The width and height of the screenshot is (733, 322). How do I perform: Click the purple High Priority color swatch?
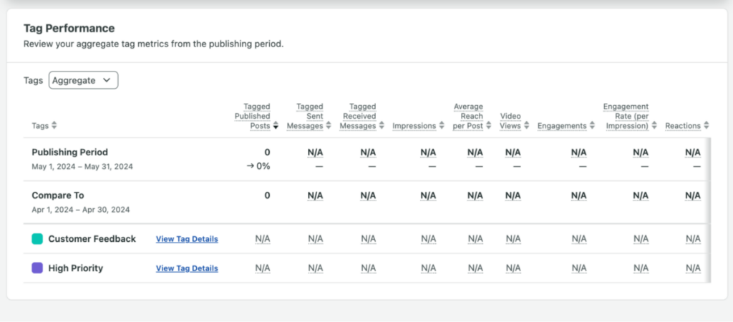37,268
